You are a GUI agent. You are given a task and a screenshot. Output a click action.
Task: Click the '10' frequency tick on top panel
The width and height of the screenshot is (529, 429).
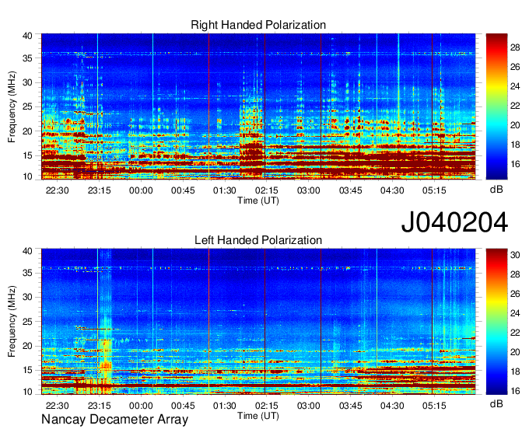(x=27, y=176)
